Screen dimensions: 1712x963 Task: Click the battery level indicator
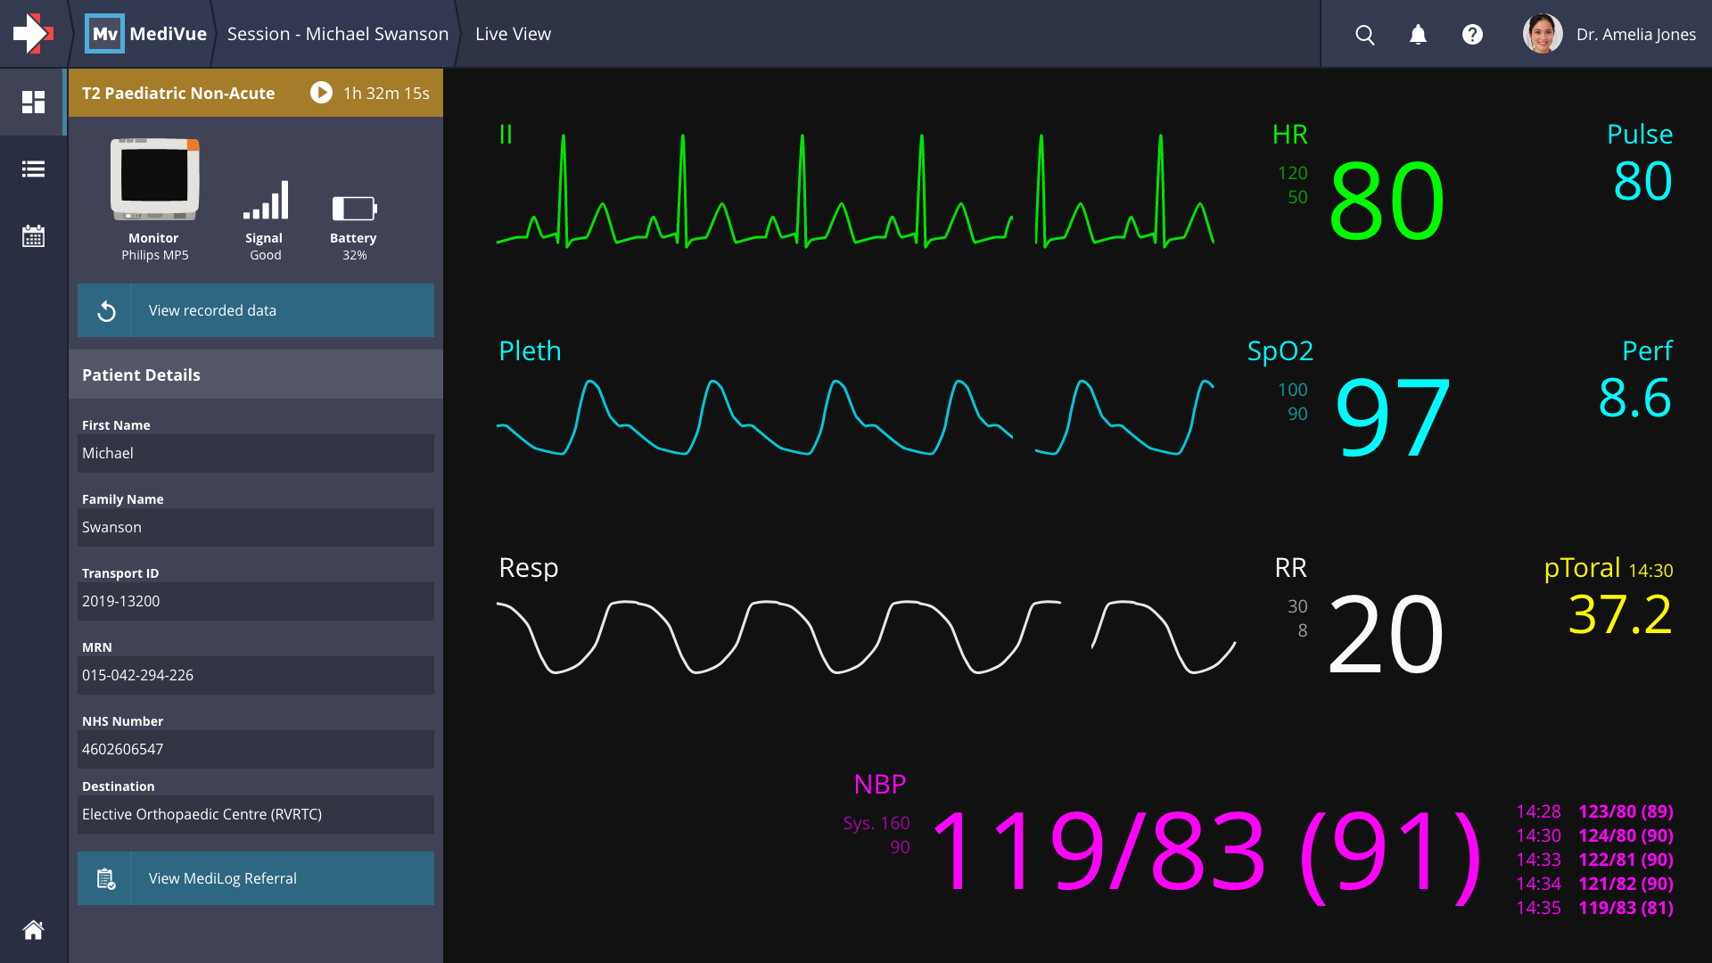tap(354, 209)
